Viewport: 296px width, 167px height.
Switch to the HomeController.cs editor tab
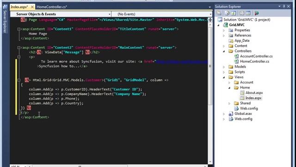click(52, 7)
